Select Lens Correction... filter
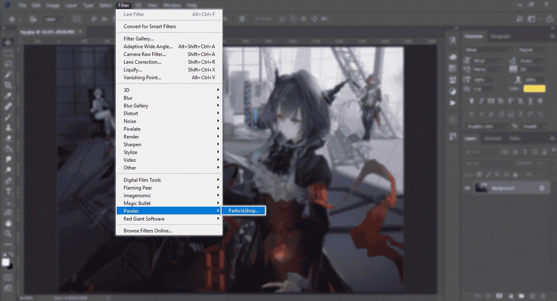The height and width of the screenshot is (301, 557). pos(169,62)
